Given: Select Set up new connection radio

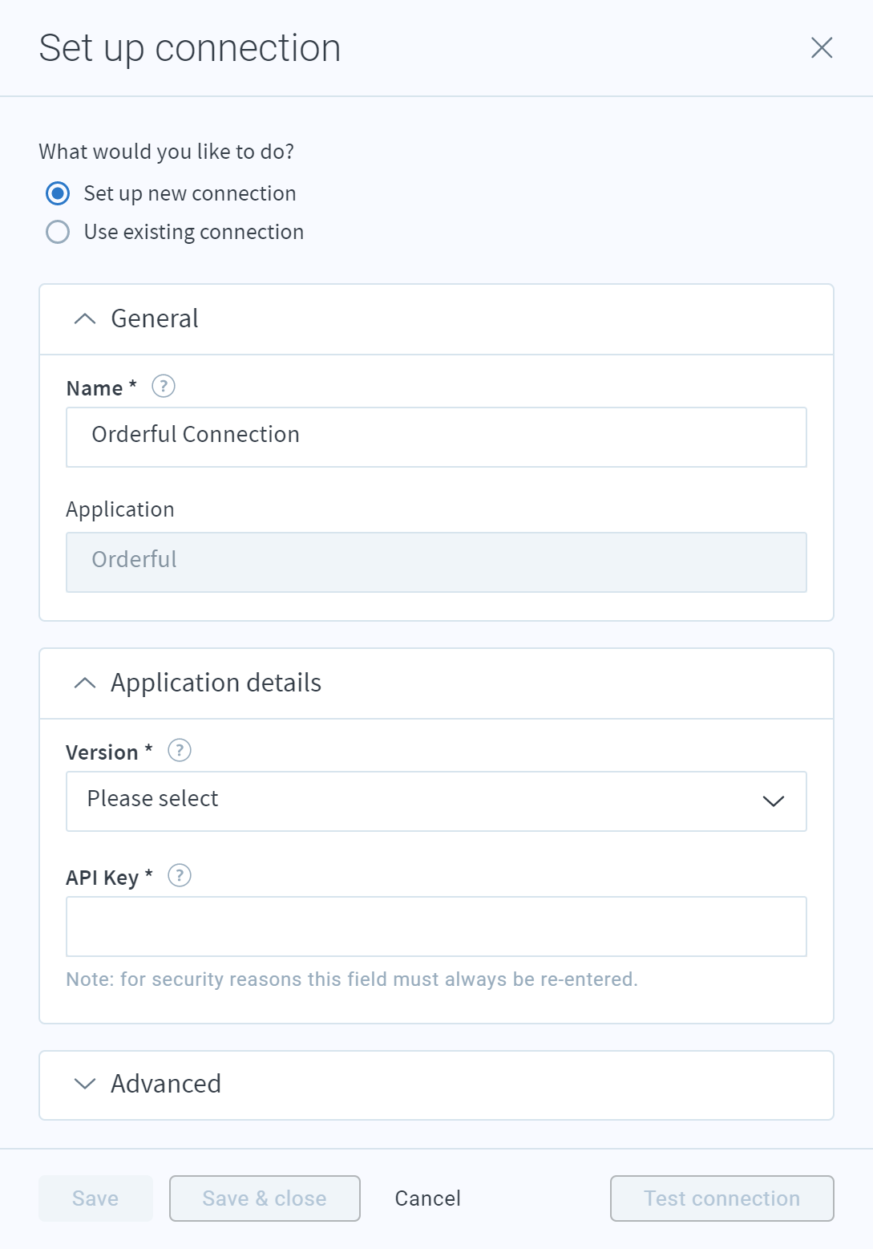Looking at the screenshot, I should tap(58, 193).
